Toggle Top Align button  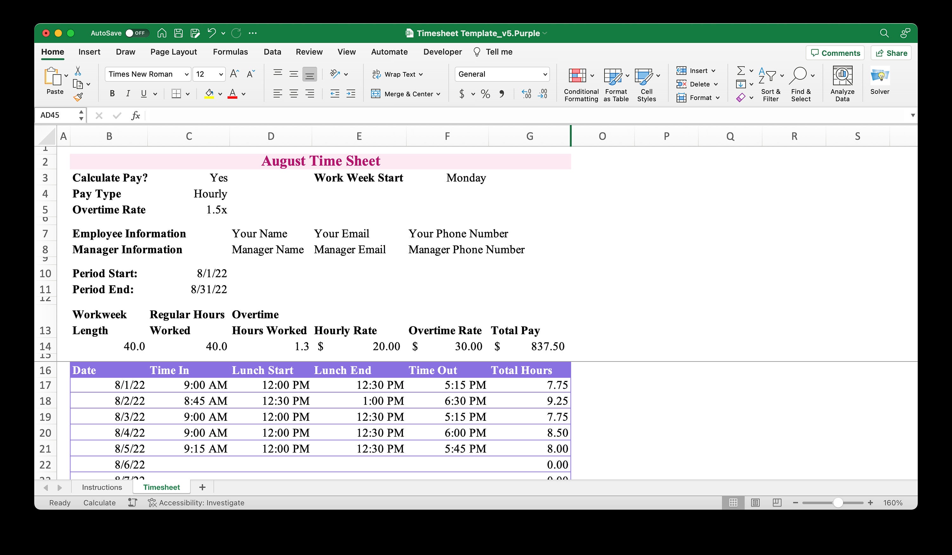point(278,74)
